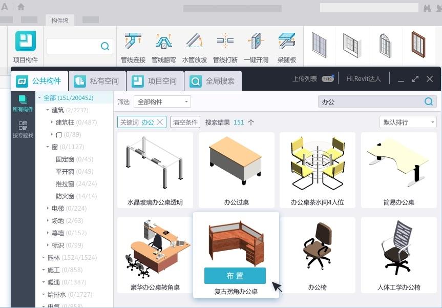Click the binoculars icon in the title bar

pos(427,8)
